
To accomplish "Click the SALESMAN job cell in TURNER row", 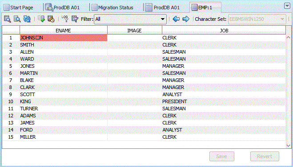I will 224,109.
